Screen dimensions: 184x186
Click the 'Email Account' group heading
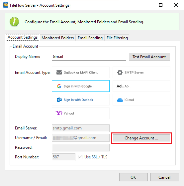coord(26,46)
